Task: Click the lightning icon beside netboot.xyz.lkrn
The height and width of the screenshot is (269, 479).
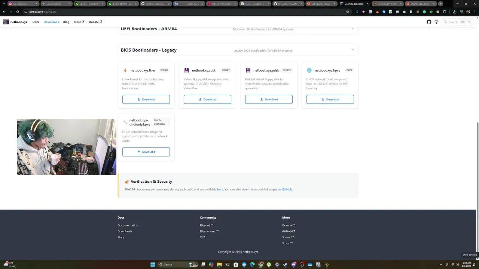Action: click(x=125, y=70)
